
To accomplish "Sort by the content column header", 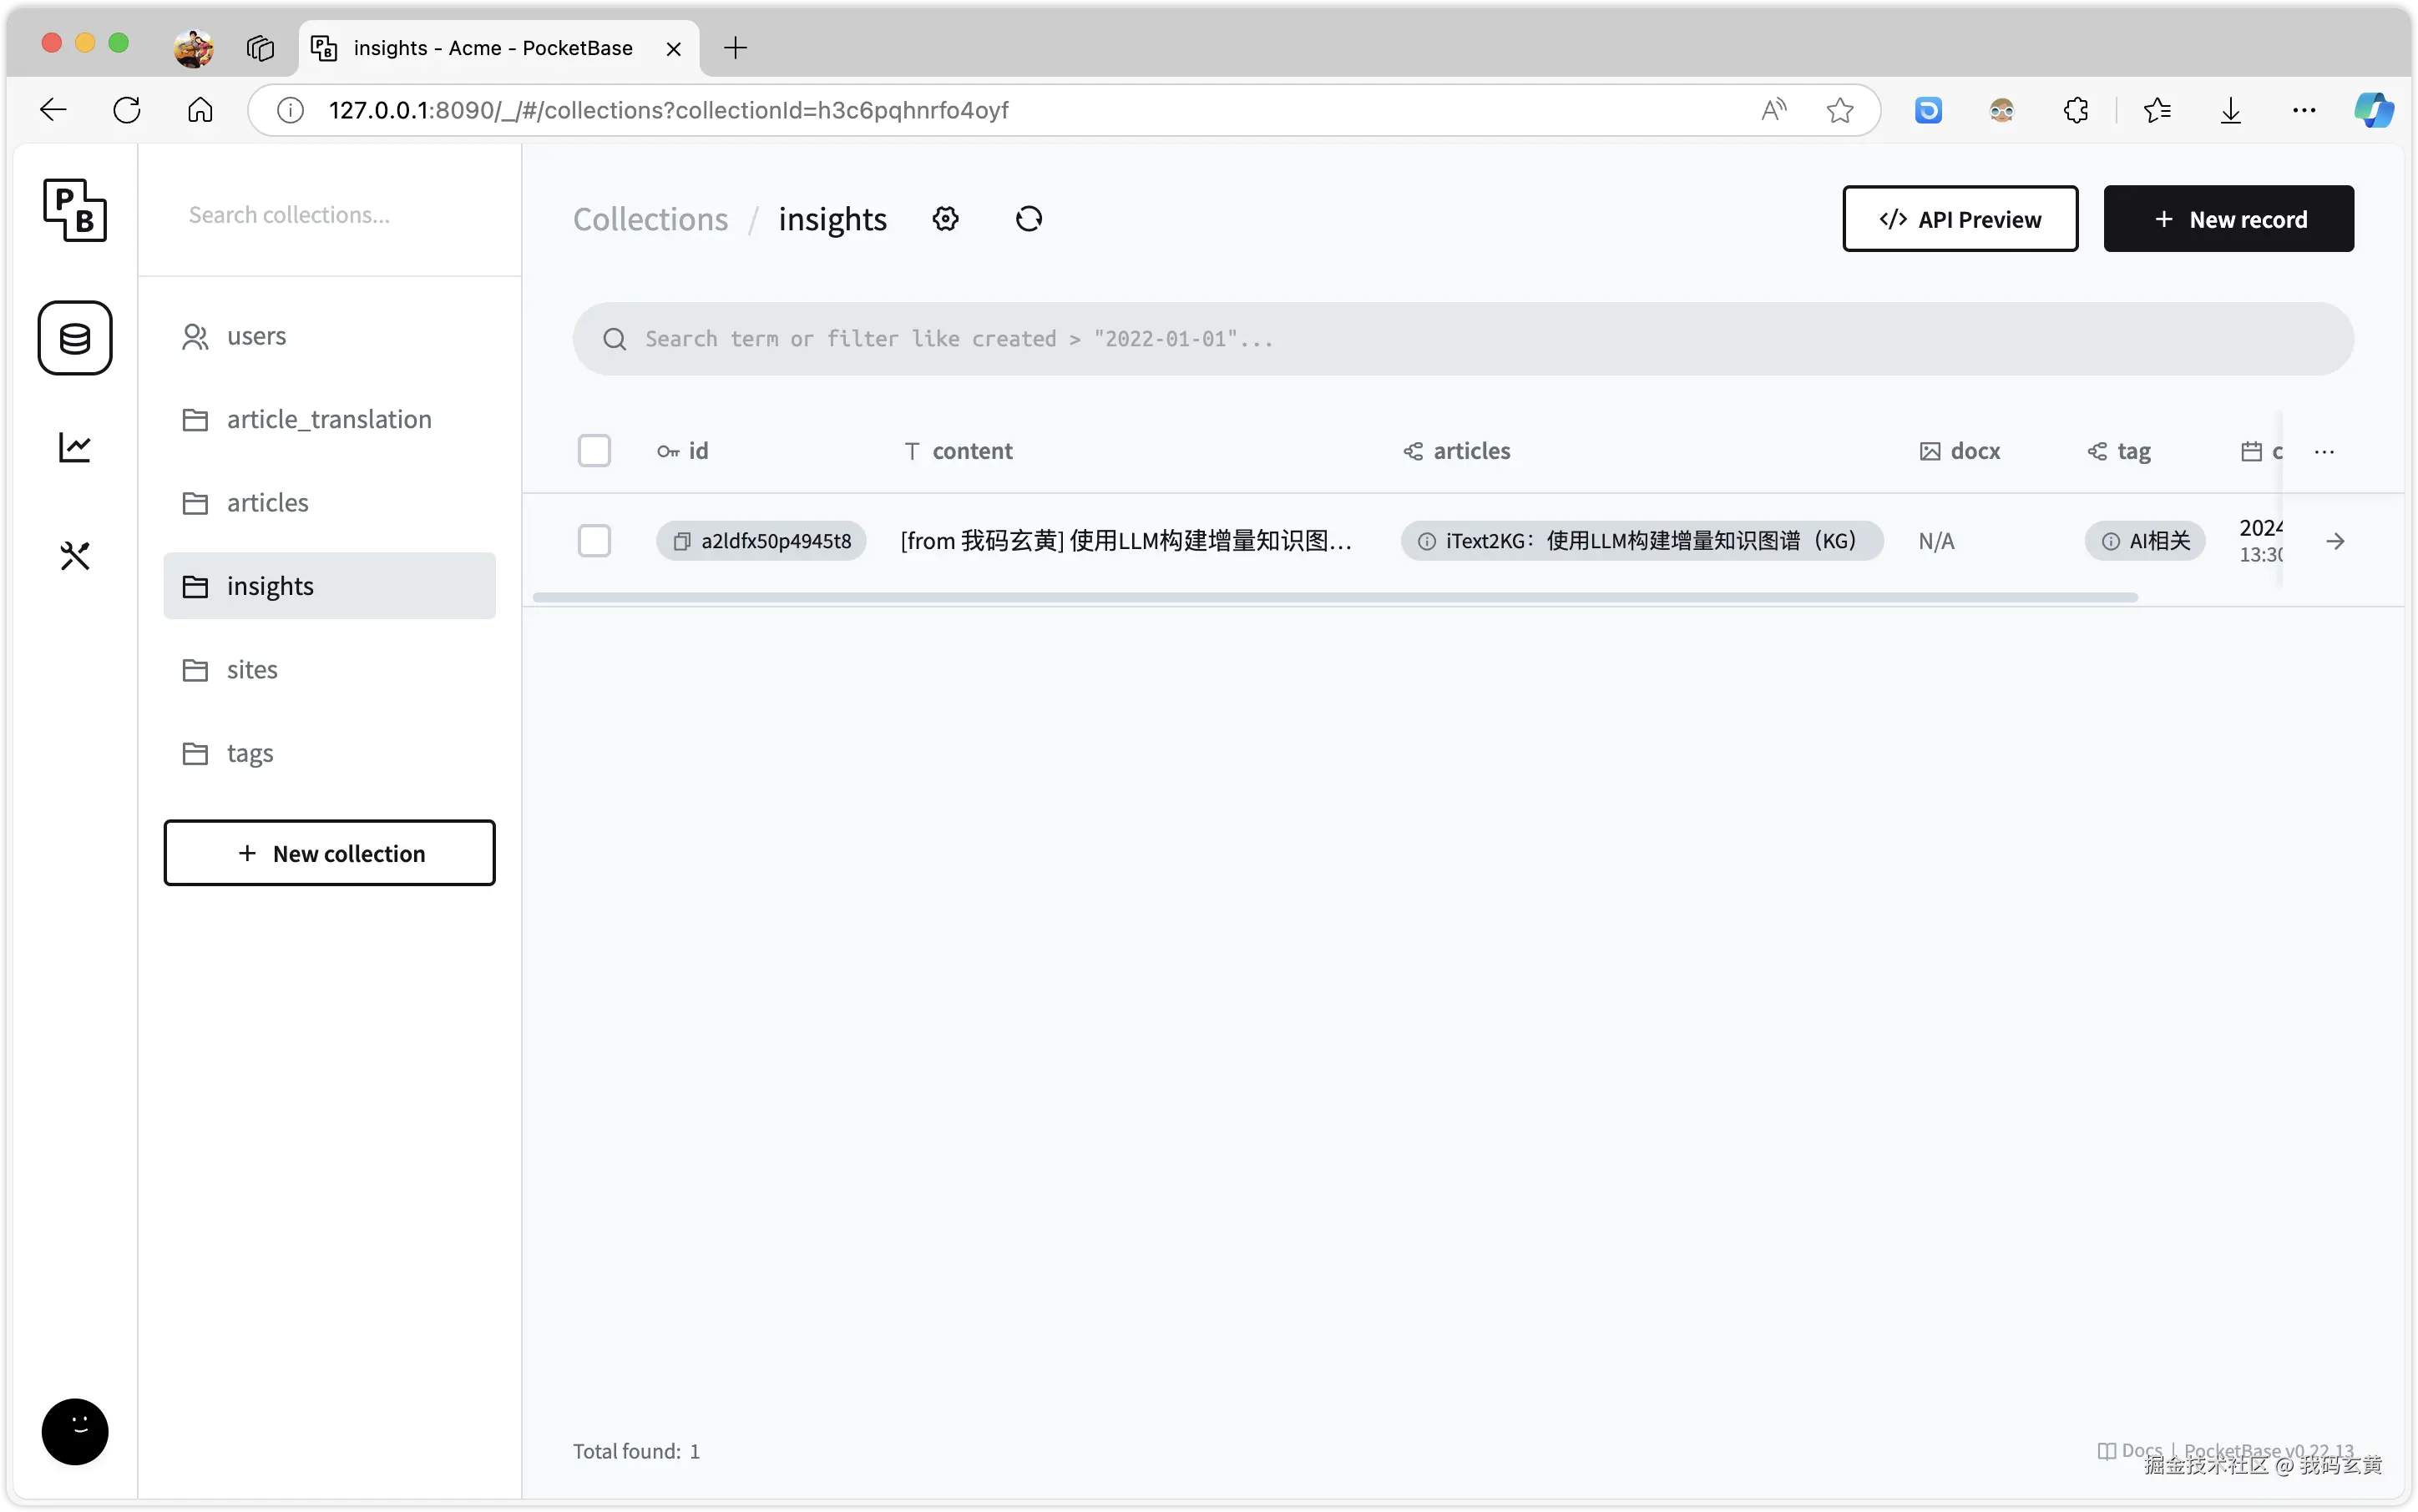I will (959, 451).
